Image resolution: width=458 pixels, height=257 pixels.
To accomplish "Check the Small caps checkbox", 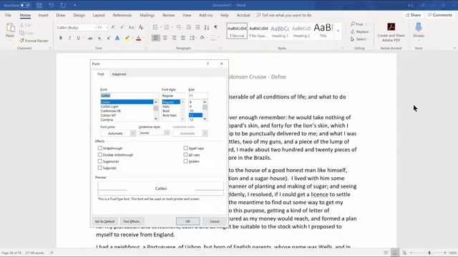I will [x=185, y=148].
